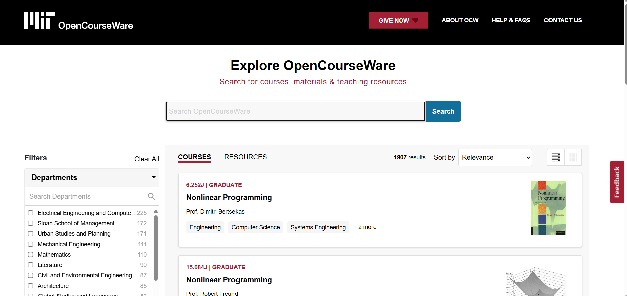This screenshot has width=627, height=296.
Task: Click the magnifier icon in Search Departments
Action: (152, 196)
